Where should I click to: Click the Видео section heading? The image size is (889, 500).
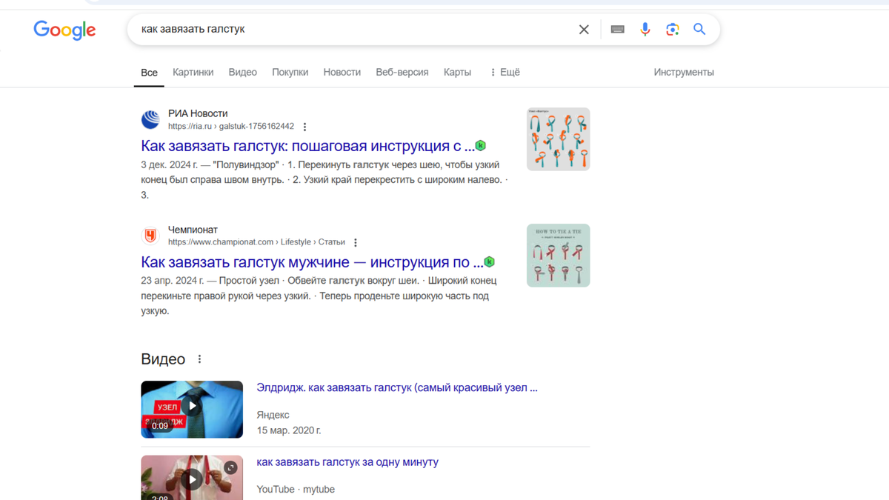163,359
